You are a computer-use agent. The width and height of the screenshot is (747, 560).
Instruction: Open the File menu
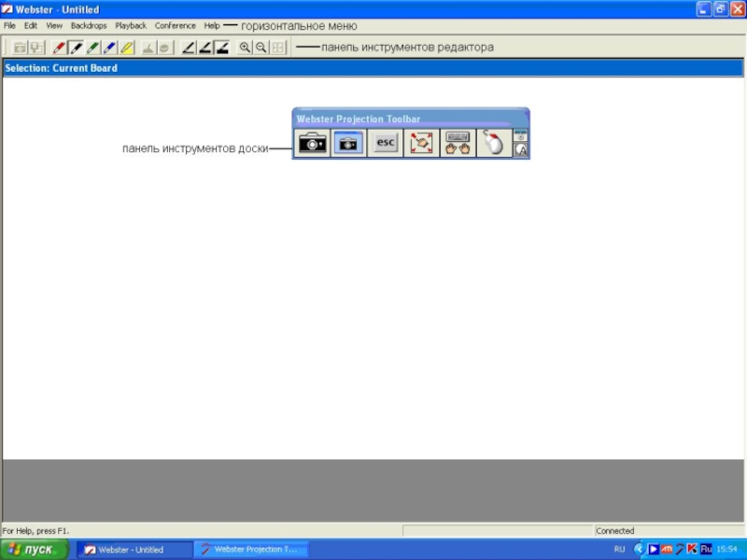click(x=9, y=26)
